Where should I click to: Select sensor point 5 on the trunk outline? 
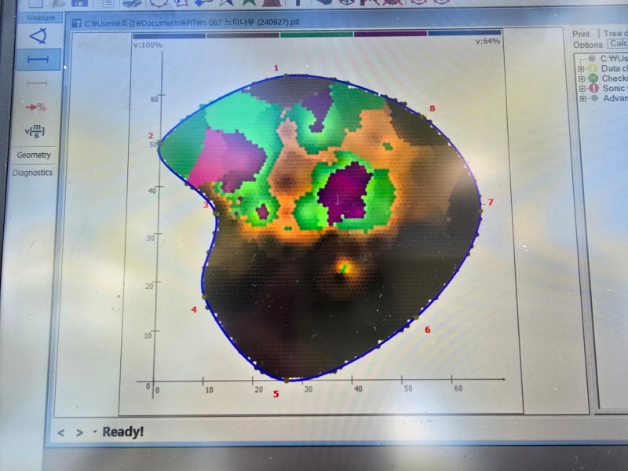[x=287, y=379]
